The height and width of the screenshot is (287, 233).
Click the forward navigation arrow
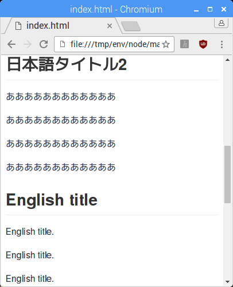28,44
